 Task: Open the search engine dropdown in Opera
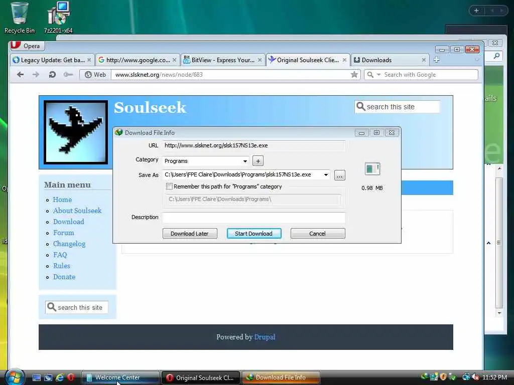[378, 75]
